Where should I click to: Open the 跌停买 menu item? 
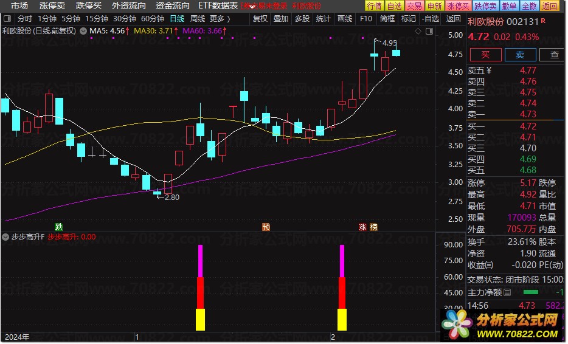tap(88, 5)
